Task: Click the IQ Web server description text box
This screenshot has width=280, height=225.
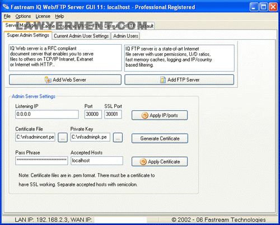Action: click(x=65, y=58)
